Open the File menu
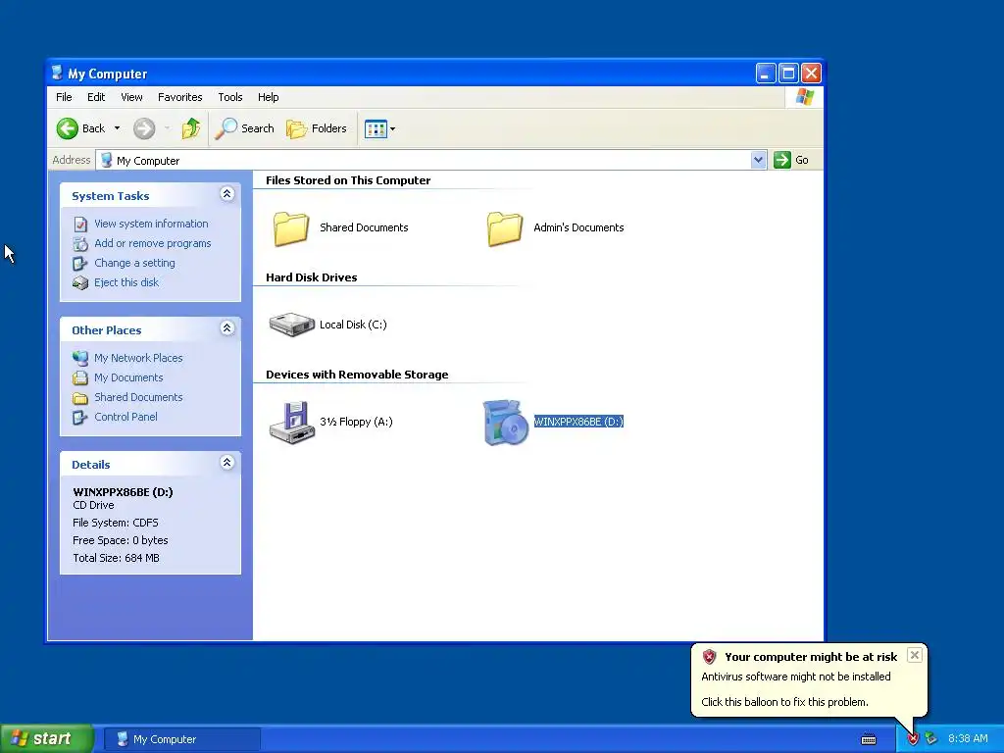 point(64,97)
